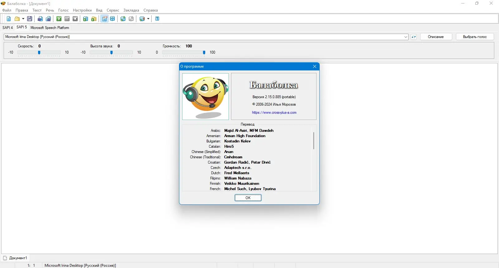Click the New document icon in toolbar
Image resolution: width=499 pixels, height=268 pixels.
[x=9, y=19]
